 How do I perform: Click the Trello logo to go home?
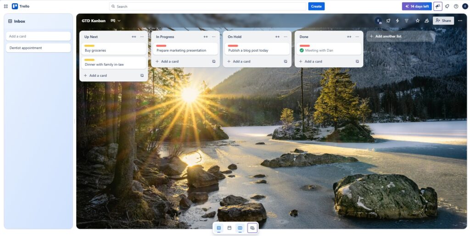(21, 6)
